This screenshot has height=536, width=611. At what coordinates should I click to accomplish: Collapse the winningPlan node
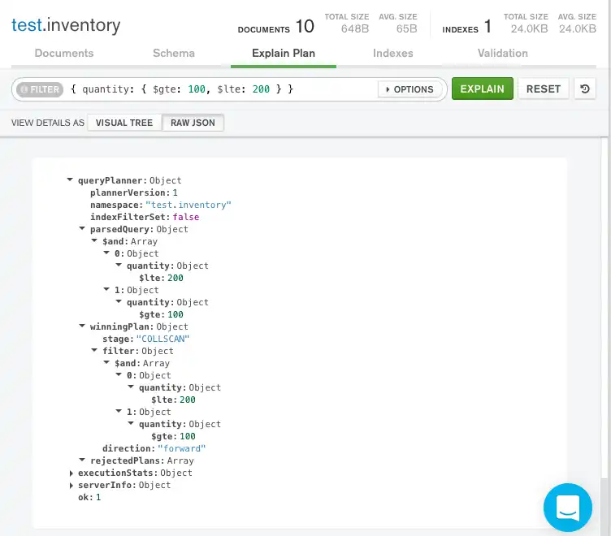click(83, 326)
